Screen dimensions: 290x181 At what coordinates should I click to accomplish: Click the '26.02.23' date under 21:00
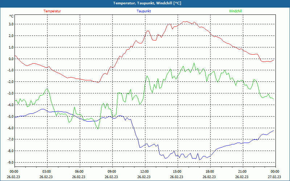pos(242,177)
